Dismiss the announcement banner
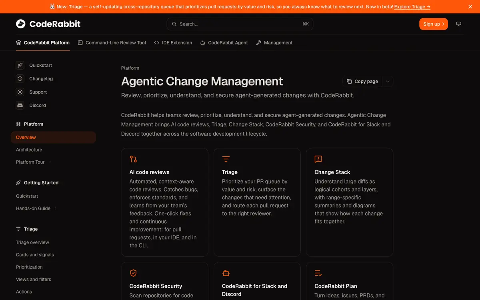Image resolution: width=480 pixels, height=300 pixels. pos(470,7)
